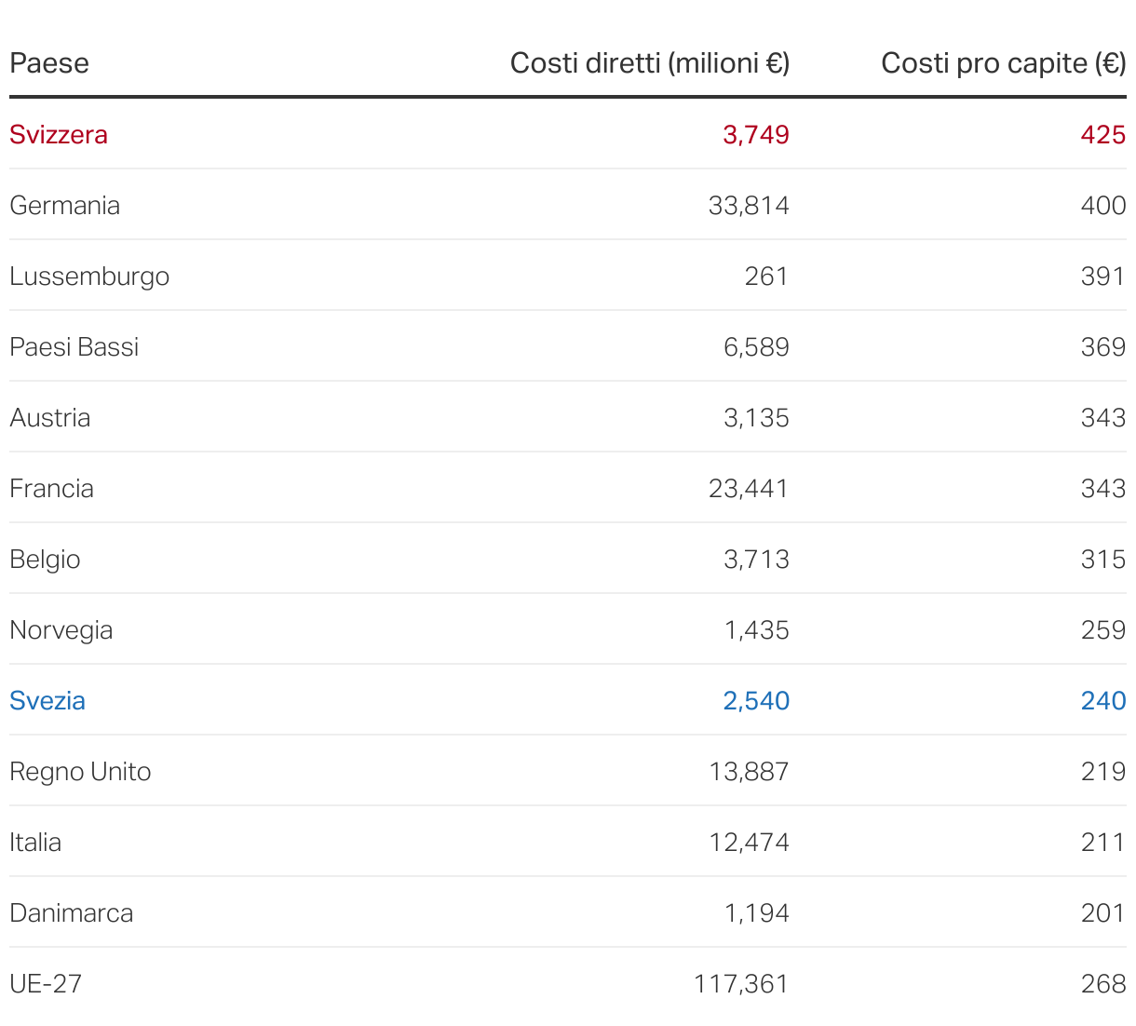This screenshot has width=1136, height=1026.
Task: Click Svezia's direct cost value 2,540
Action: tap(756, 701)
